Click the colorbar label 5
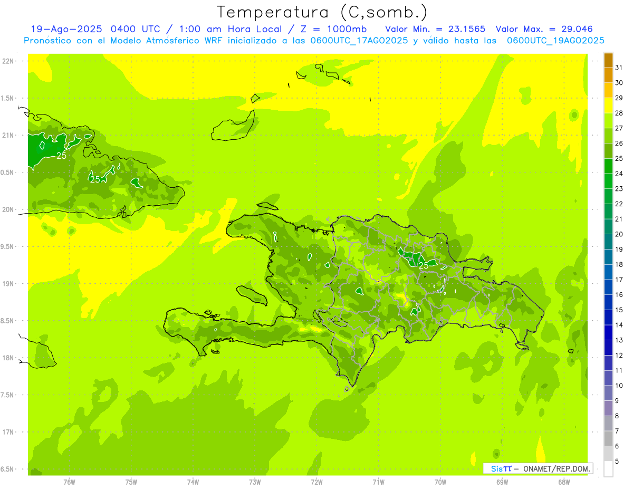This screenshot has height=489, width=633. pos(617,462)
